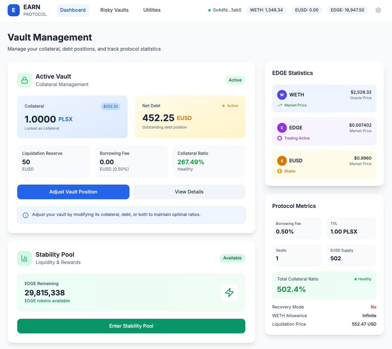The image size is (392, 349).
Task: Open settings via the gear icon
Action: [378, 10]
